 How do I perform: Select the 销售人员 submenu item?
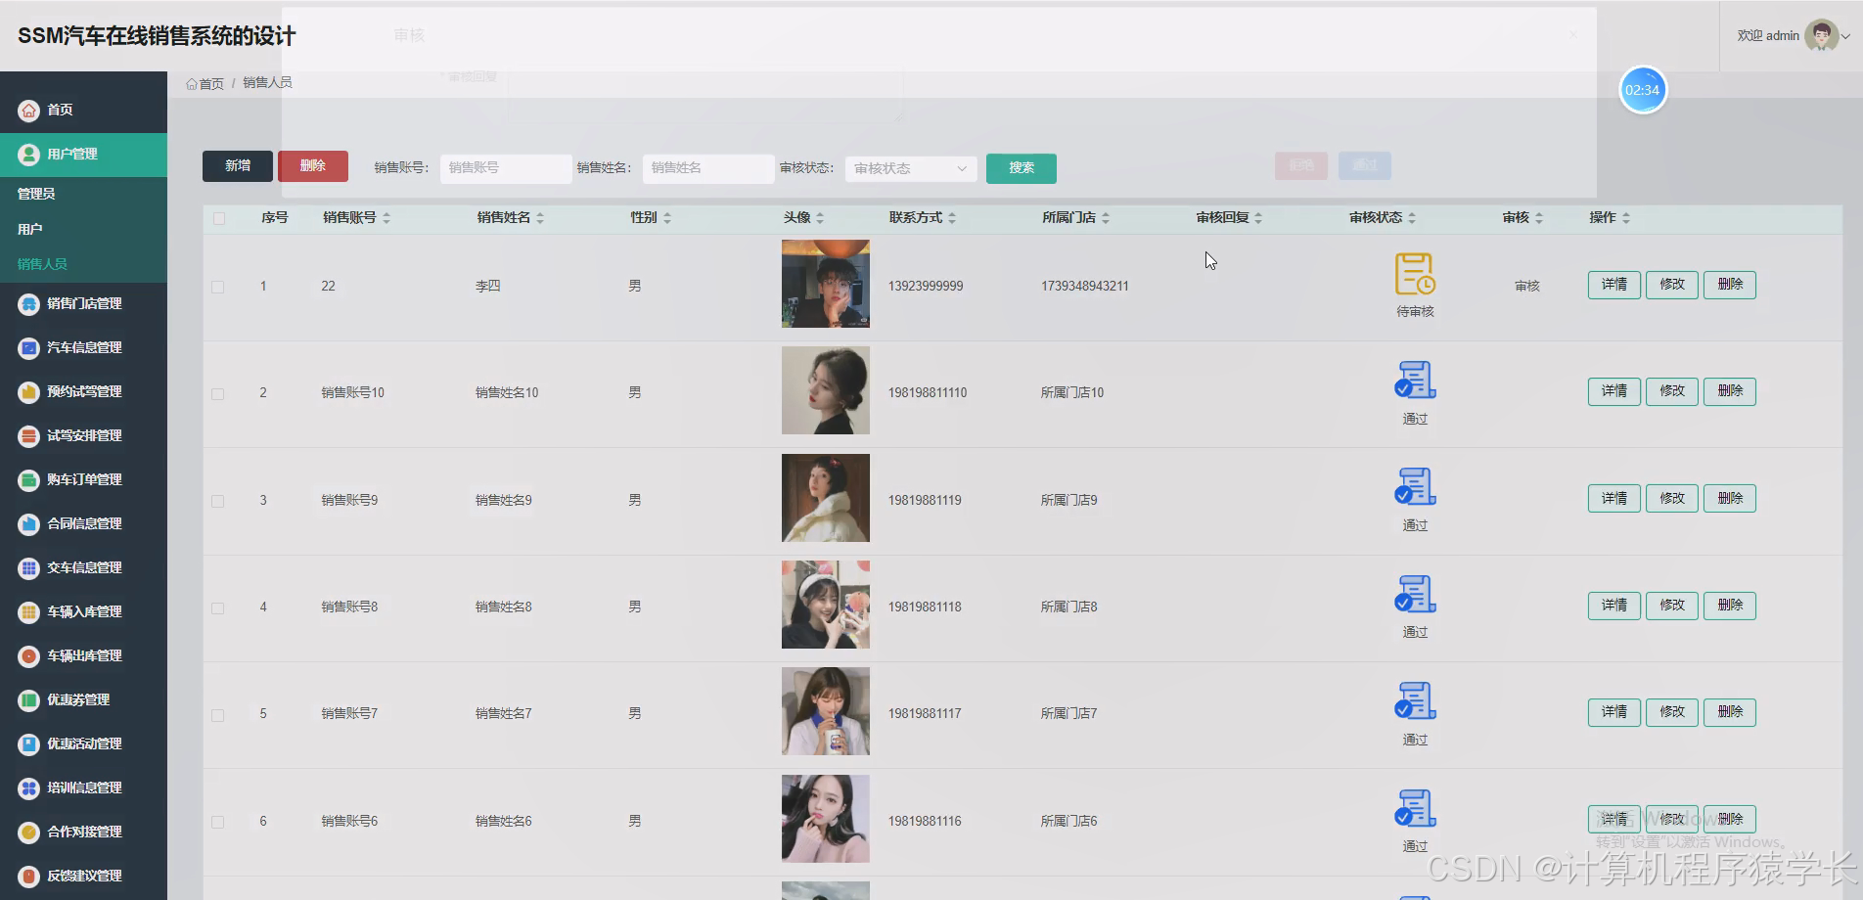click(x=42, y=264)
